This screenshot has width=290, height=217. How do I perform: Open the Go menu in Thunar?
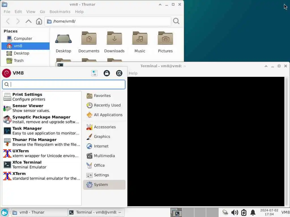(42, 12)
